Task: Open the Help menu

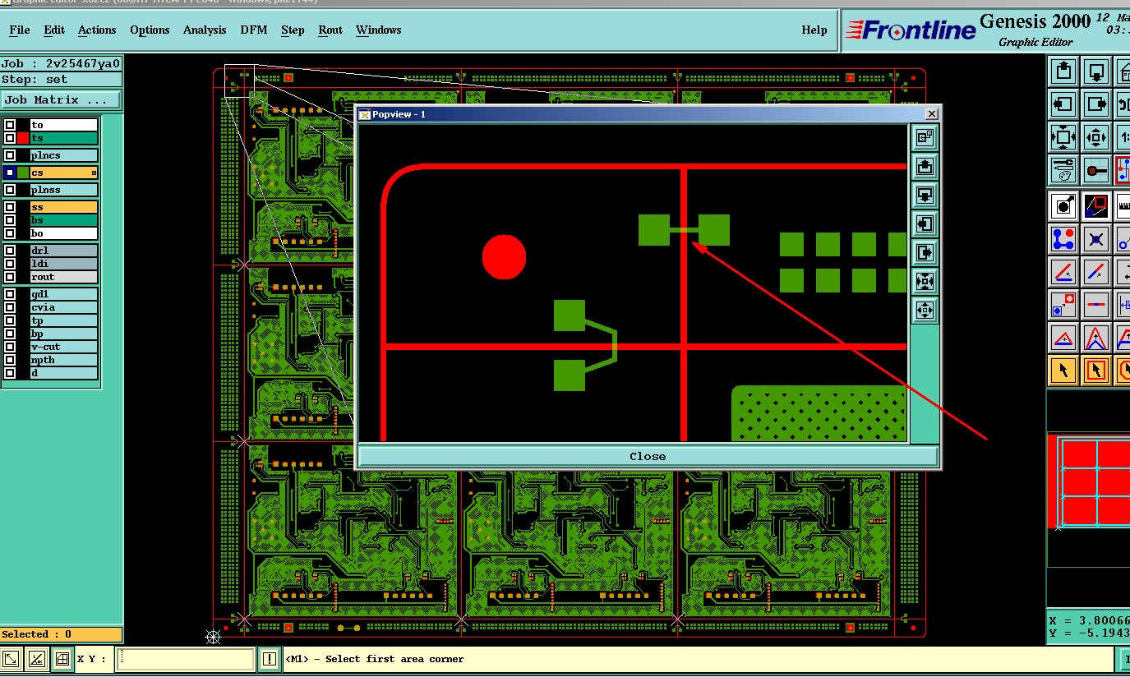Action: point(814,30)
